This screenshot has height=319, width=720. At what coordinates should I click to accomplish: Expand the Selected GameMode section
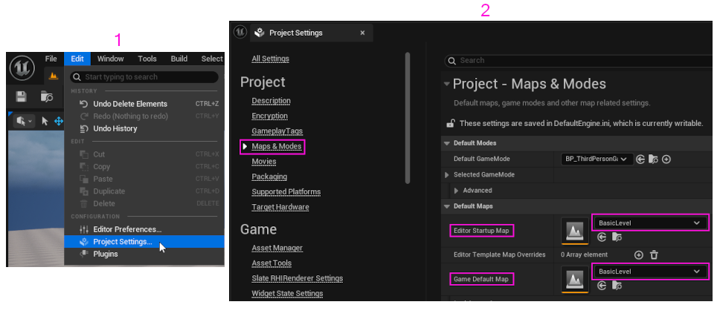point(447,175)
